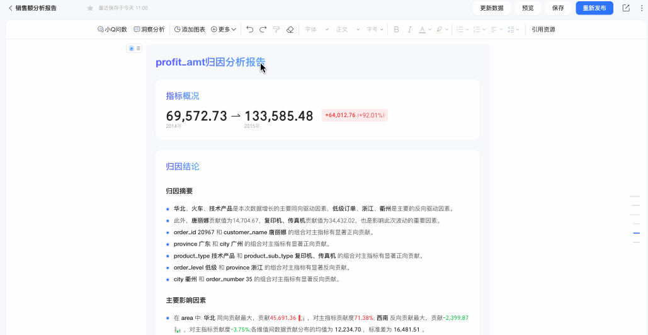Click the text 最近保存于今天 11:00
The height and width of the screenshot is (335, 648).
(123, 8)
